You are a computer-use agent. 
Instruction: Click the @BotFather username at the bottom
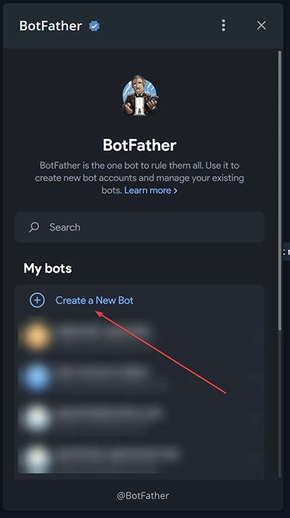143,496
